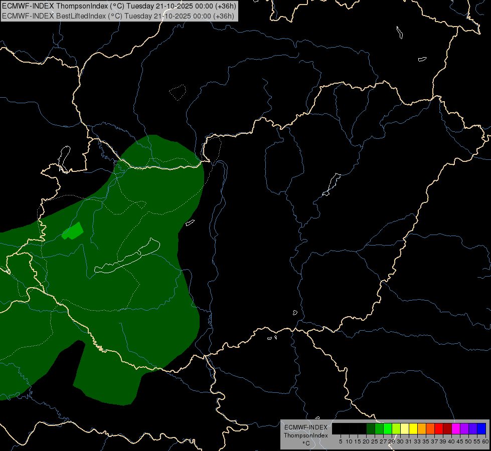Click the yellow-green 29-30 legend swatch
This screenshot has width=491, height=451.
(396, 428)
